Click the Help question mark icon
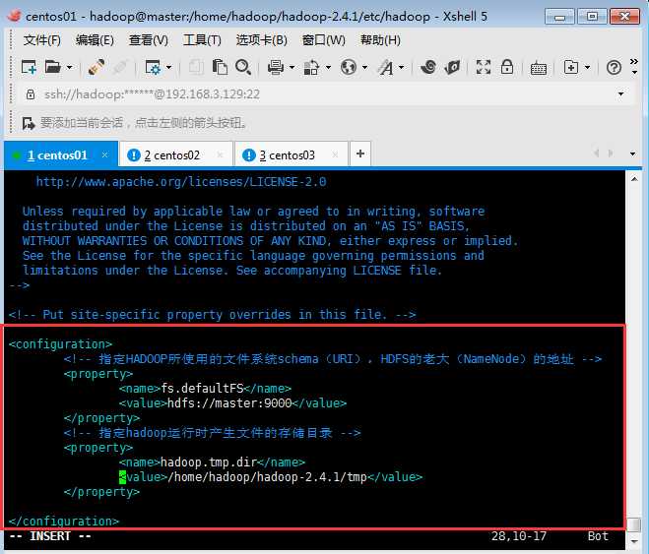Screen dimensions: 649x554 coord(614,67)
